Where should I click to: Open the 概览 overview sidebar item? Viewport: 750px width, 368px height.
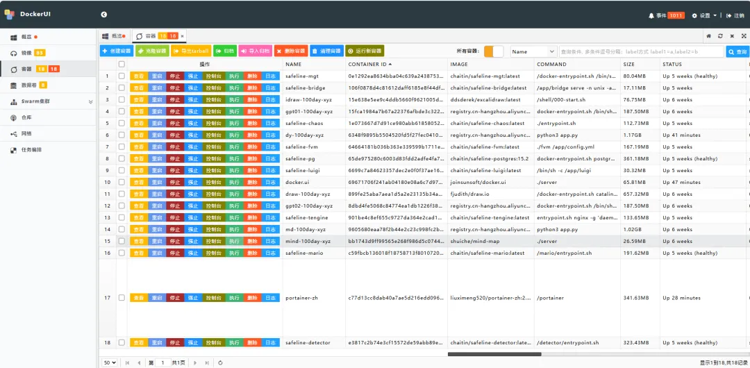[49, 37]
